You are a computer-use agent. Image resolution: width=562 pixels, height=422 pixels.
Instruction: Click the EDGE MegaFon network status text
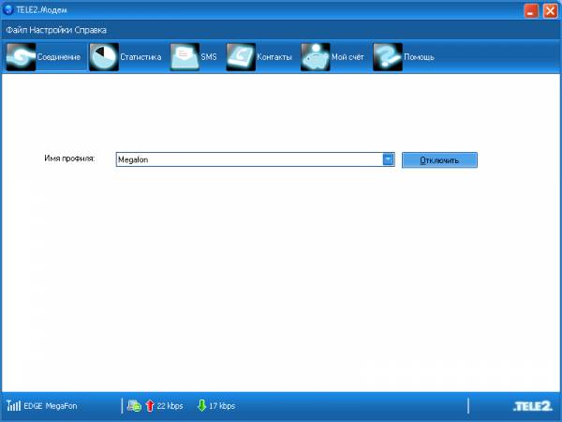(51, 406)
